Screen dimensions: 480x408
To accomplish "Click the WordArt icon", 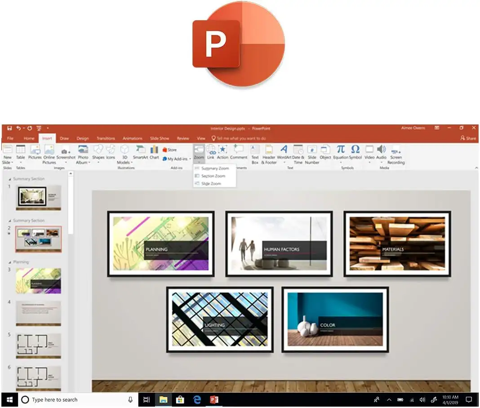I will coord(284,149).
